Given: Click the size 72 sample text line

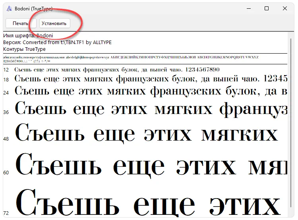Looking at the screenshot, I should click(x=148, y=203).
